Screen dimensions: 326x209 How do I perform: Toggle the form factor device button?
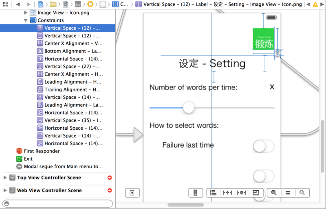196,193
